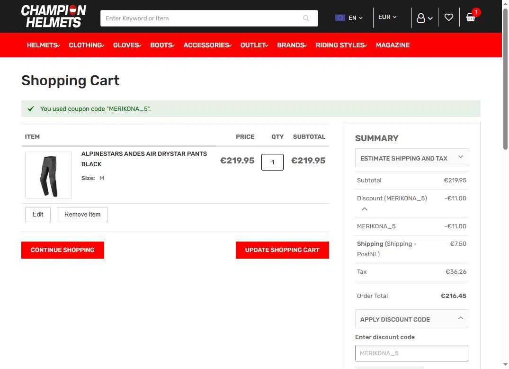Screen dimensions: 509x369
Task: Expand Estimate Shipping and Tax section
Action: [x=411, y=158]
